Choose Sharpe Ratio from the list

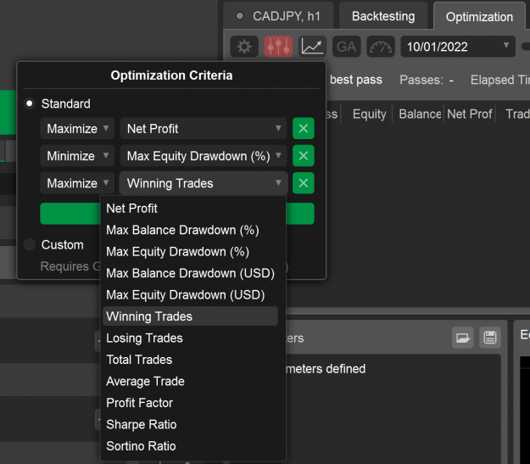coord(190,424)
